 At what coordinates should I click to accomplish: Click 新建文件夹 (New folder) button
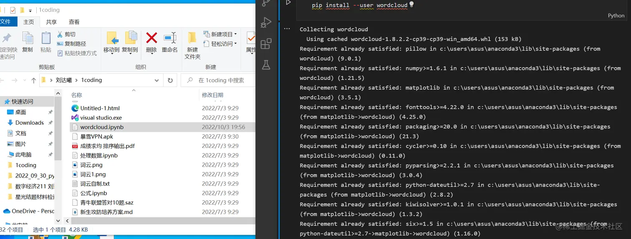point(192,45)
